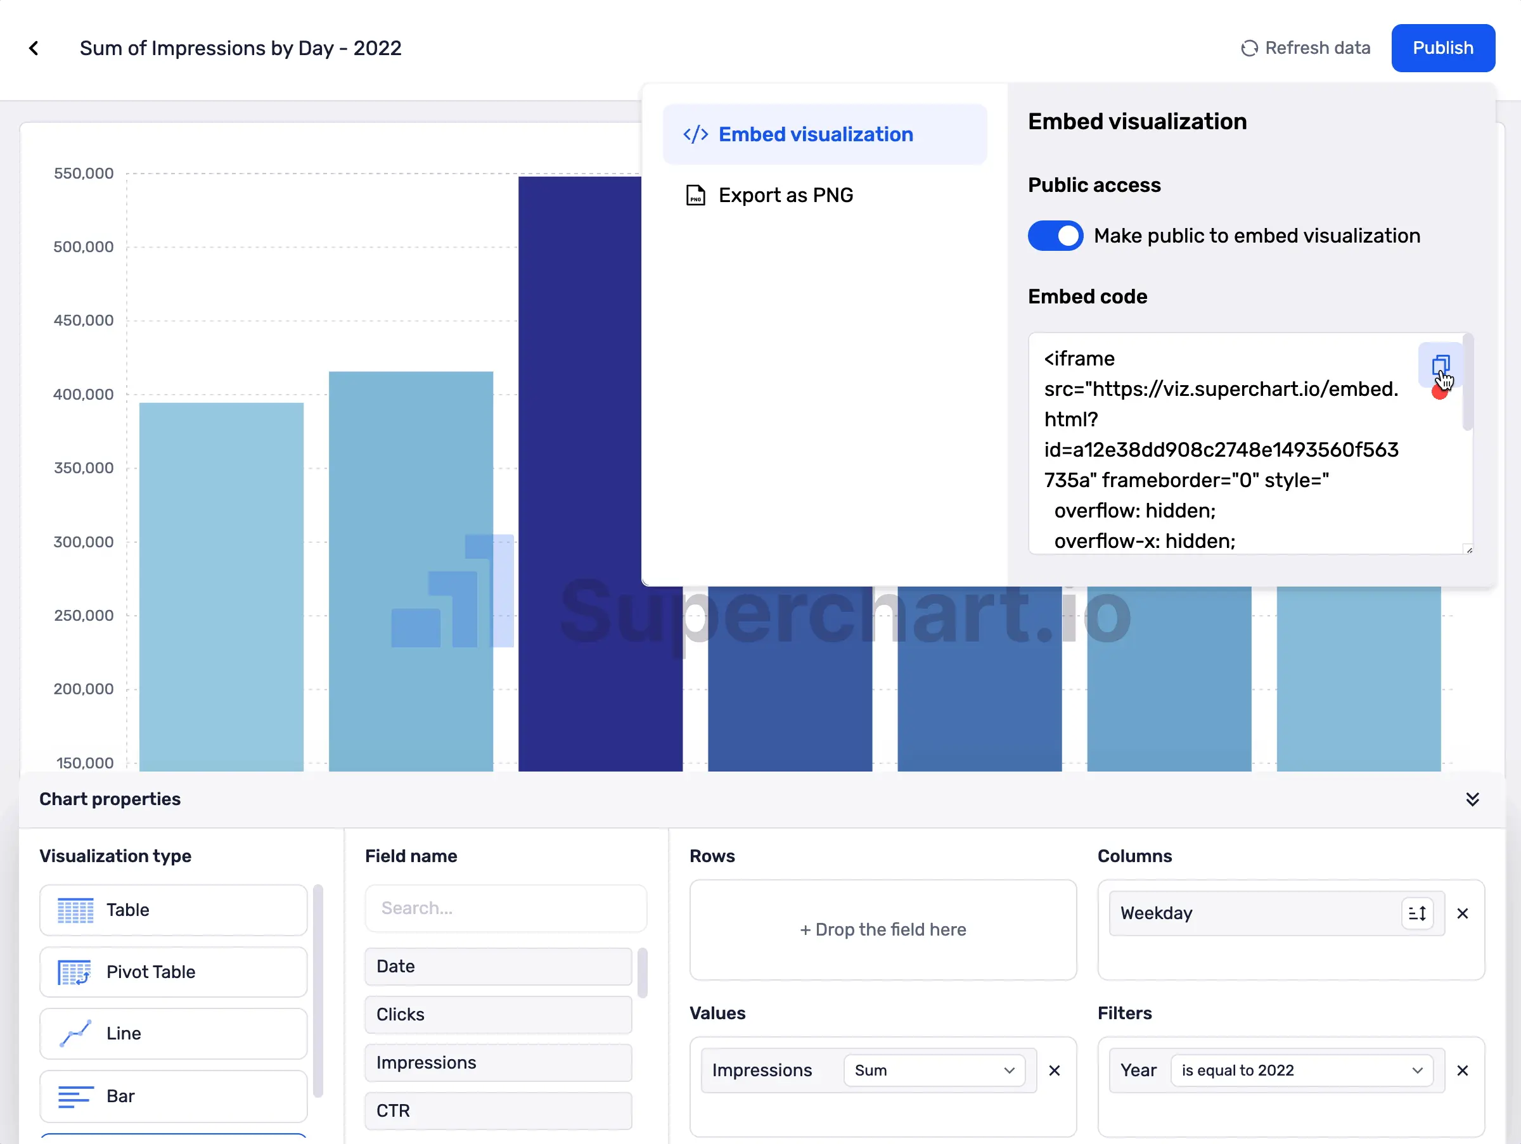This screenshot has width=1521, height=1144.
Task: Select Export as PNG from the menu
Action: point(785,194)
